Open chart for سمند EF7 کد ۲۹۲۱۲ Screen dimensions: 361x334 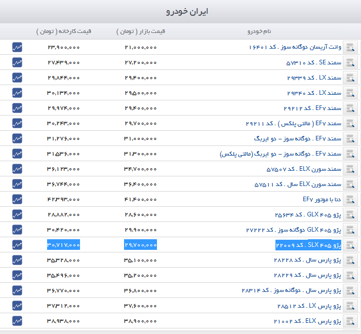click(17, 108)
